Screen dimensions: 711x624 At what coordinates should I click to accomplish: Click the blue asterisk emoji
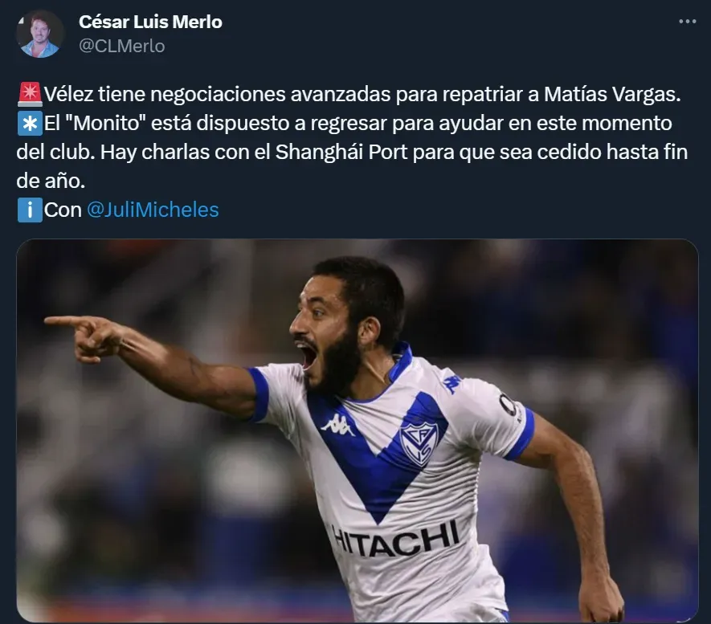pyautogui.click(x=30, y=123)
